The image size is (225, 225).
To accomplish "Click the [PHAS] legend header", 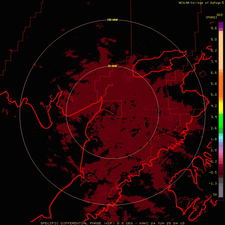I will click(x=211, y=17).
